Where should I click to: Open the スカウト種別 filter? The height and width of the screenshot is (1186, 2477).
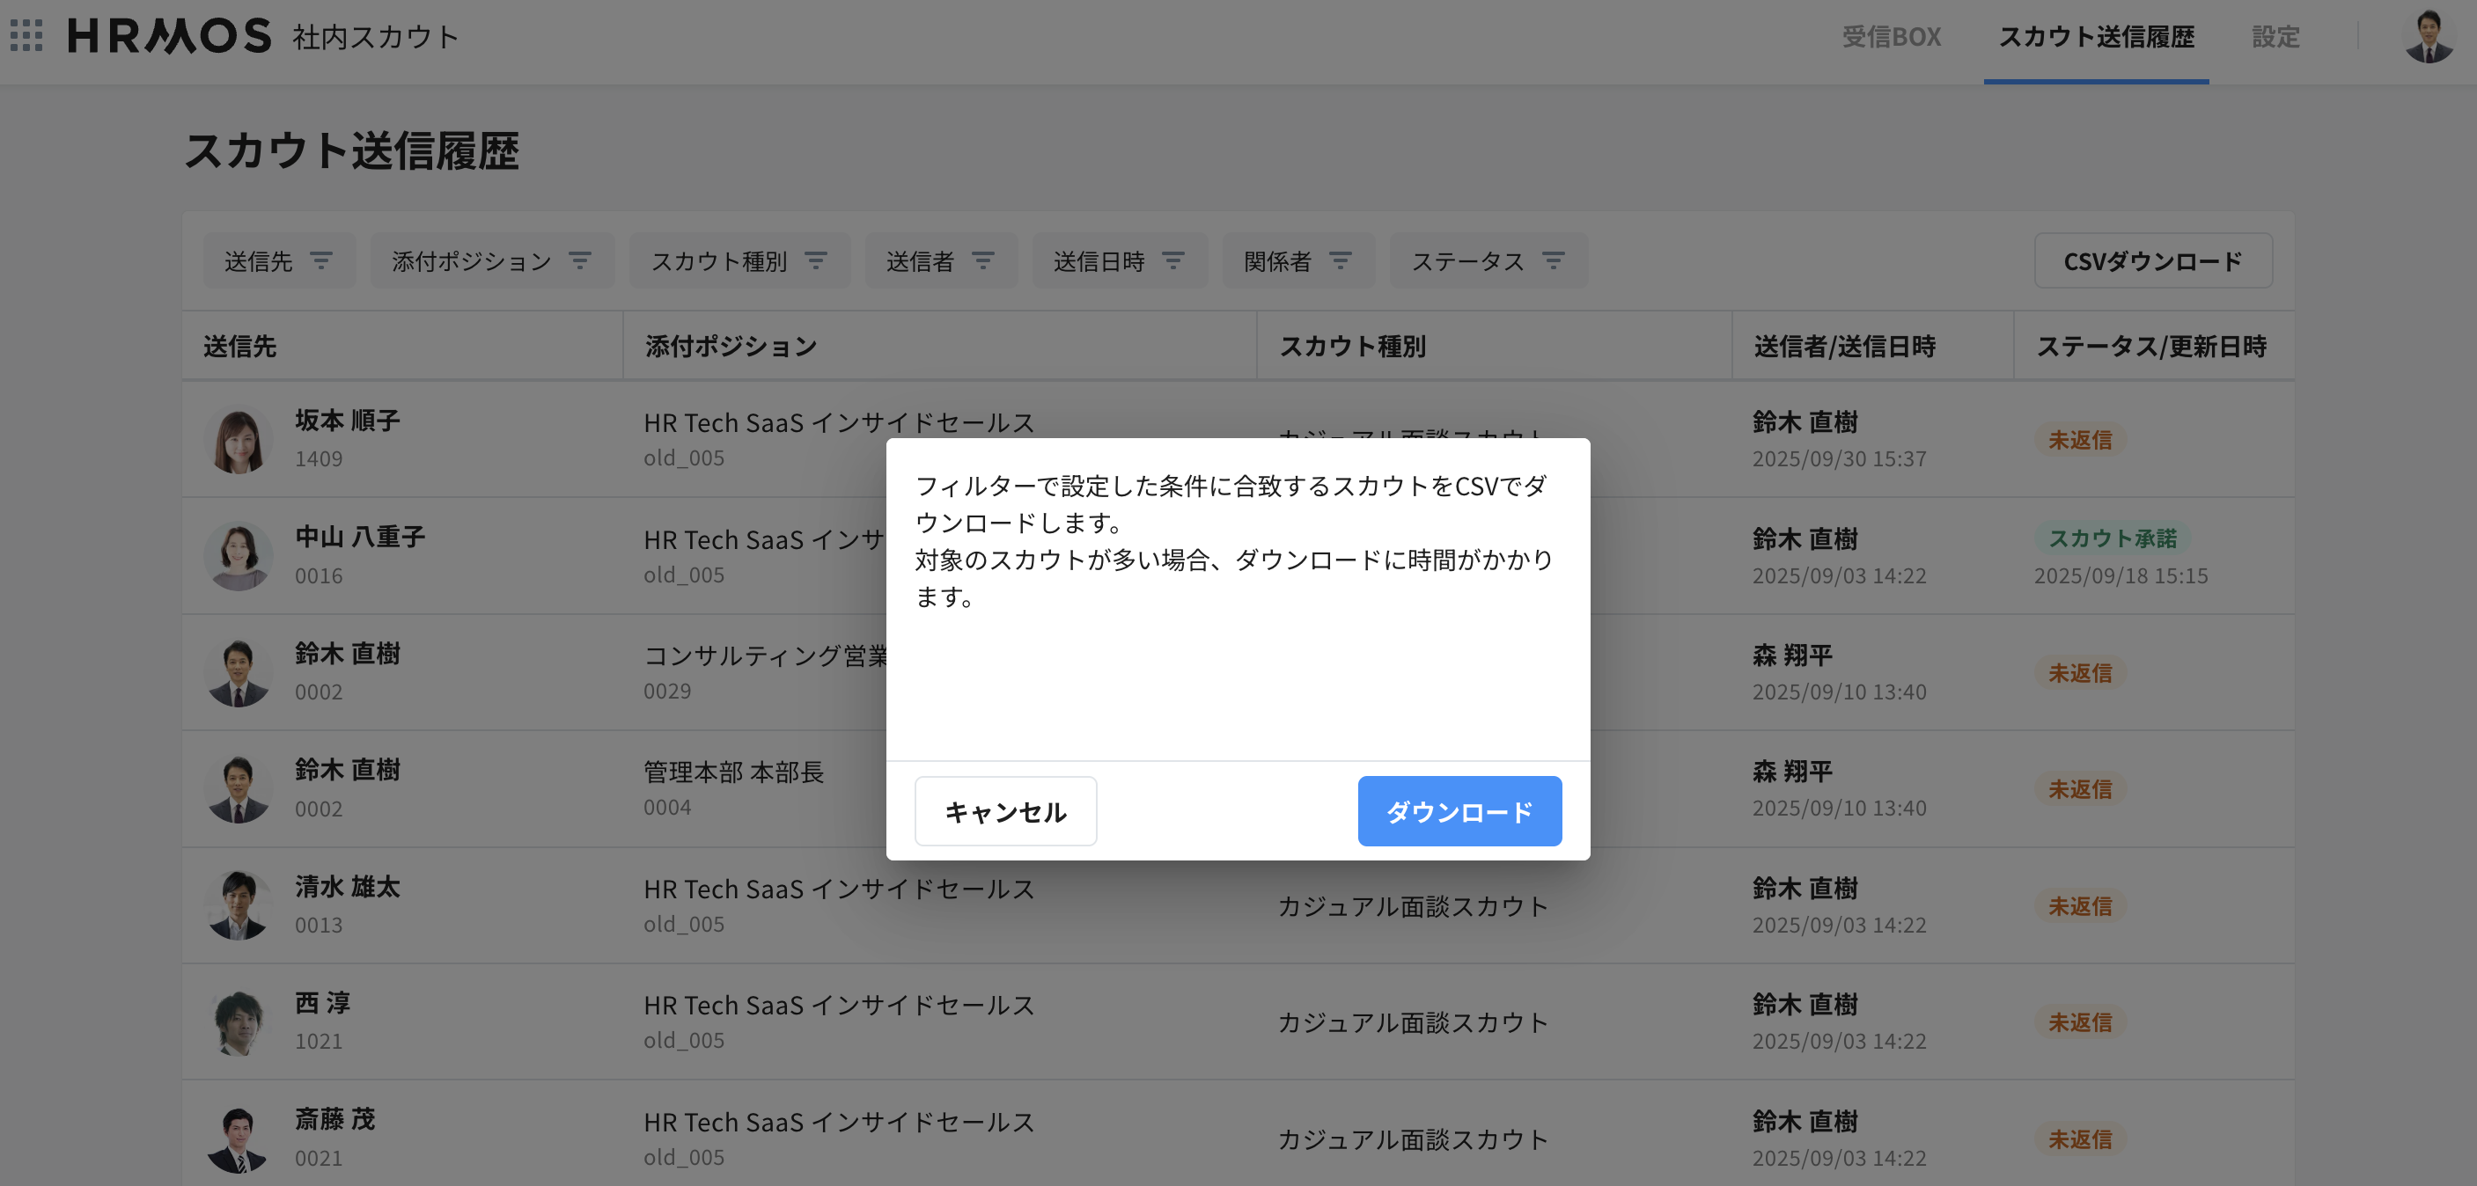point(739,261)
